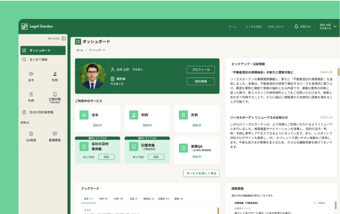The image size is (340, 214).
Task: Open the 書籍閲覧 tile in the sidebar
Action: coord(54,136)
